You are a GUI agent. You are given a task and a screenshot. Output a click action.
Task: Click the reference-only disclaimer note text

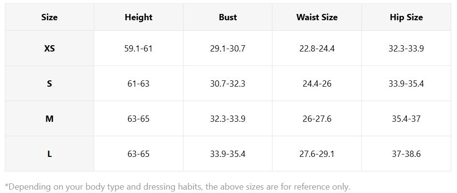(x=177, y=186)
